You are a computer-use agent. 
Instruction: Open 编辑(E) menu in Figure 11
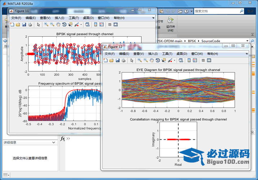tap(31, 18)
